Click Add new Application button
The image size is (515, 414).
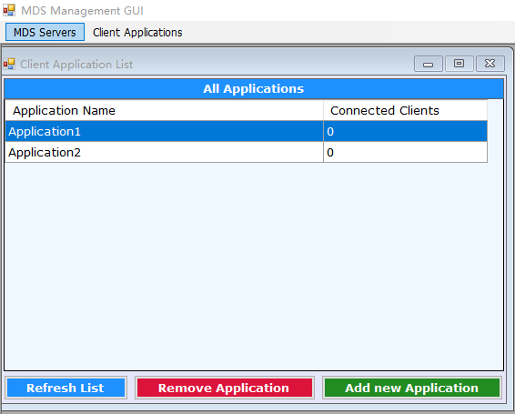[x=412, y=388]
